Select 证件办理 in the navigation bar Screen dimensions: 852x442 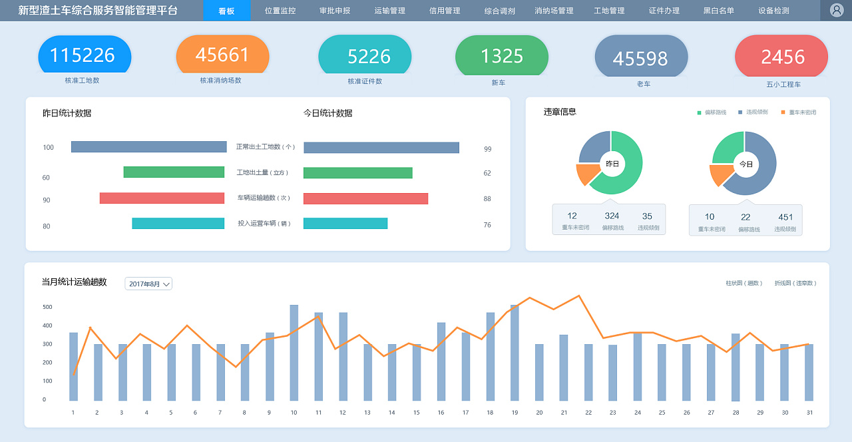click(x=664, y=11)
